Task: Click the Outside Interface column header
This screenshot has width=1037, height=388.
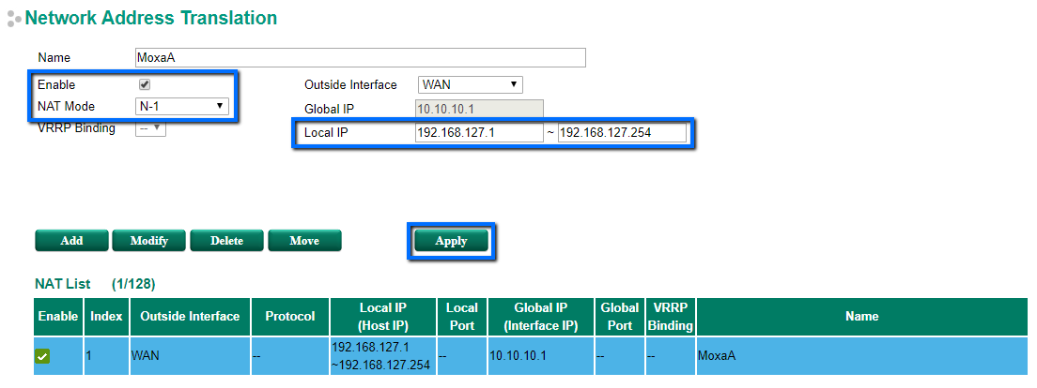Action: pos(190,317)
